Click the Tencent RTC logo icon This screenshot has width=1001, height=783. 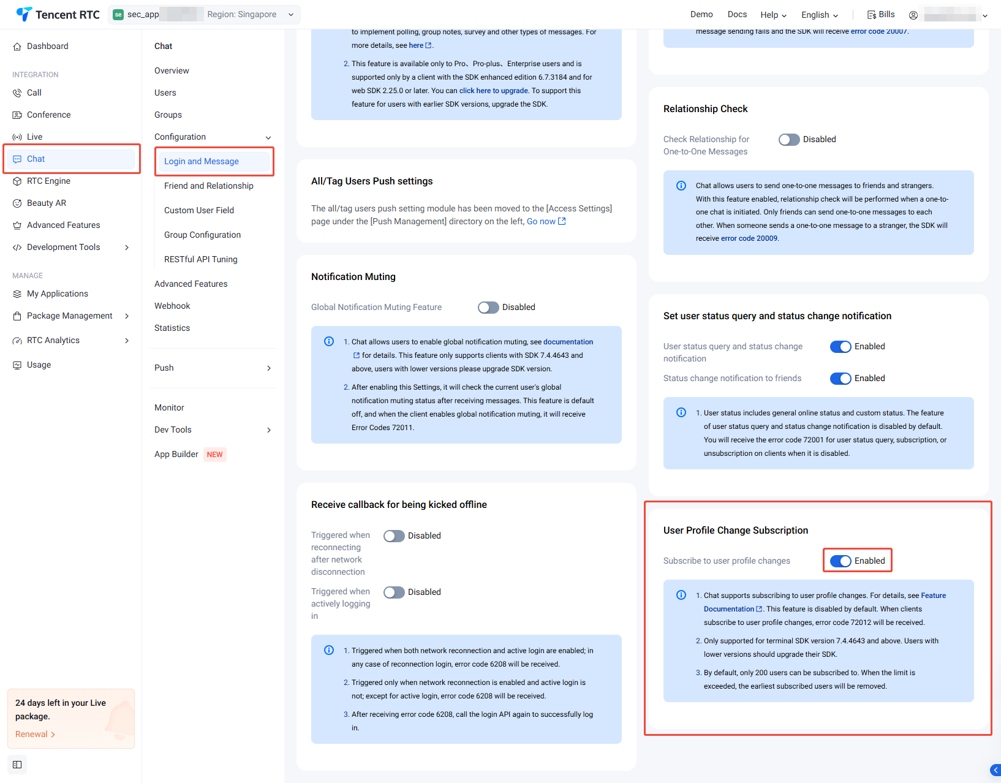coord(24,14)
